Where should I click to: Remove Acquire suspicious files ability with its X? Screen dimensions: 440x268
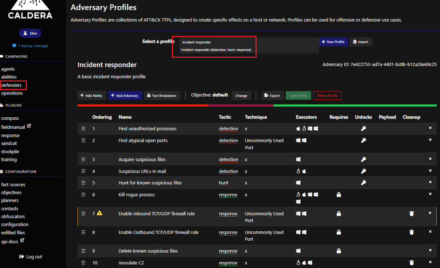tap(430, 159)
